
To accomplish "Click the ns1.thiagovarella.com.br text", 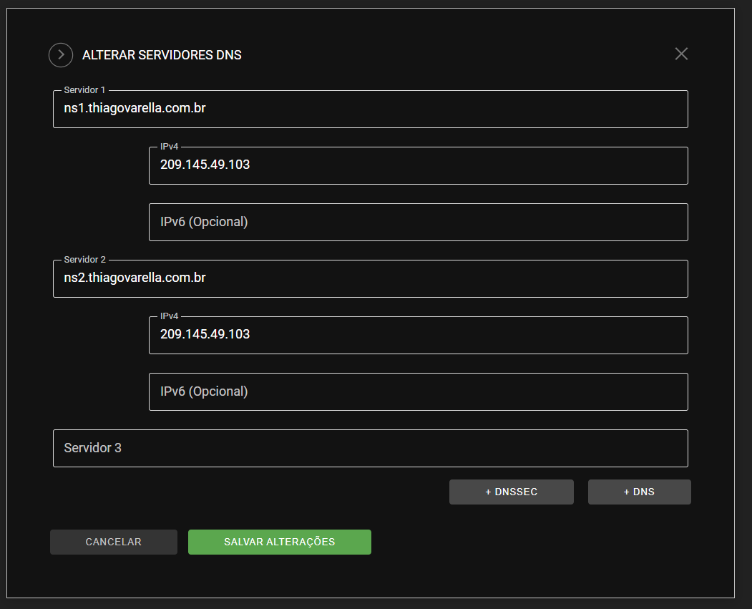I will (135, 108).
